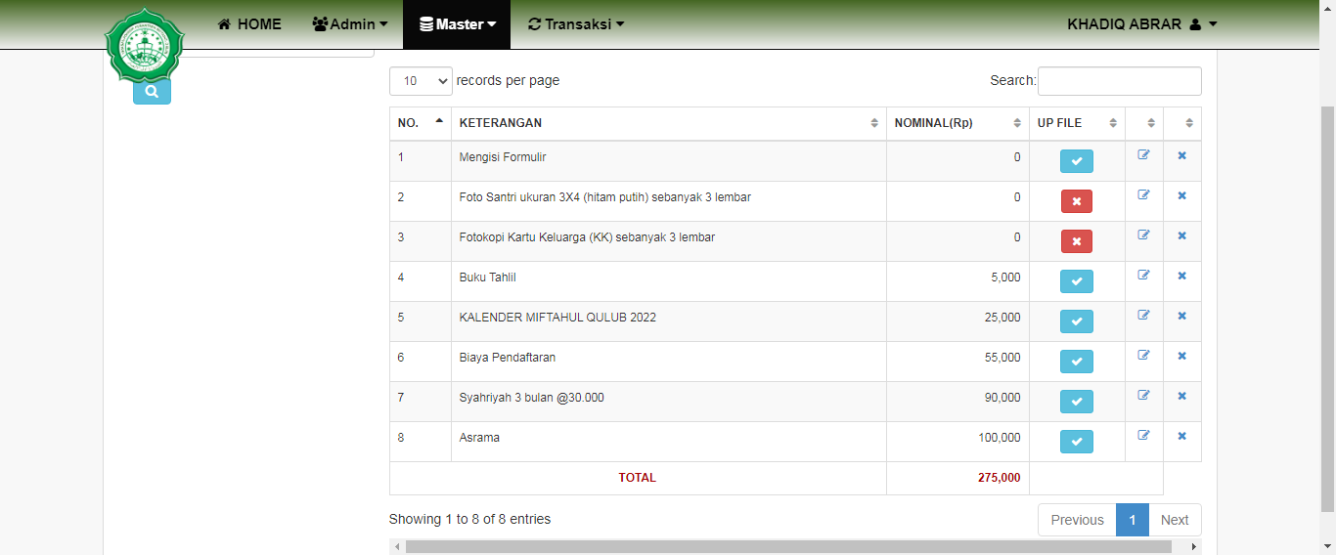Screen dimensions: 1336x555
Task: Click the table Search input field
Action: click(x=1119, y=81)
